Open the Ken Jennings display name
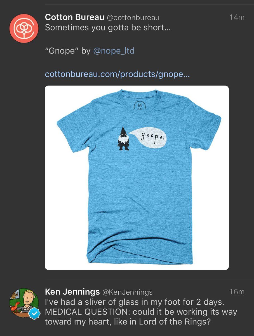 [72, 292]
